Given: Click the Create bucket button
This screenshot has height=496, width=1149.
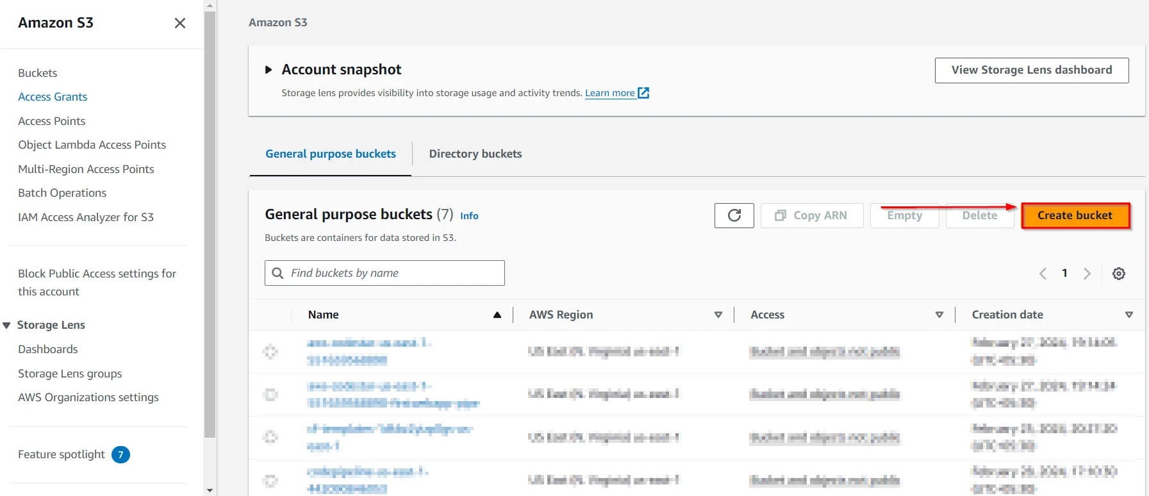Looking at the screenshot, I should pos(1075,215).
